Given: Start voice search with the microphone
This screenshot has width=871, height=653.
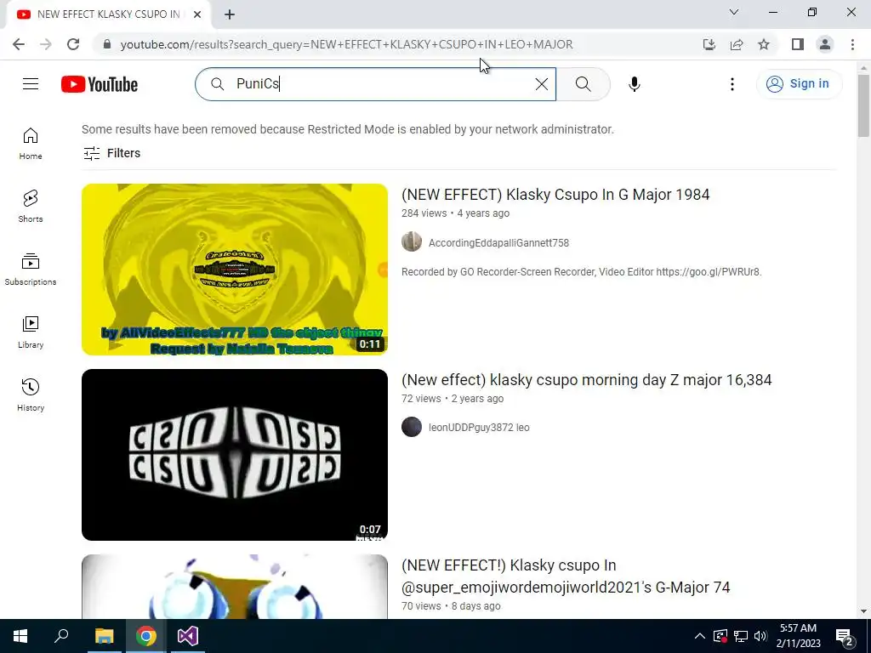Looking at the screenshot, I should [x=635, y=84].
